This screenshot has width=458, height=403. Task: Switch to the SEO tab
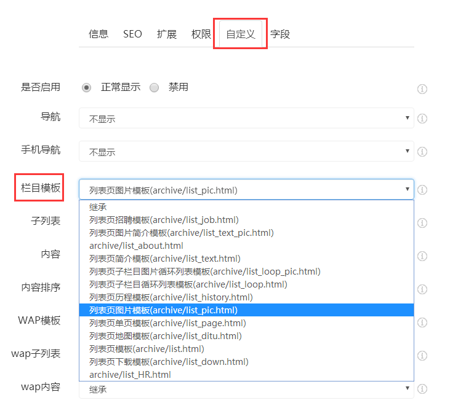coord(132,34)
